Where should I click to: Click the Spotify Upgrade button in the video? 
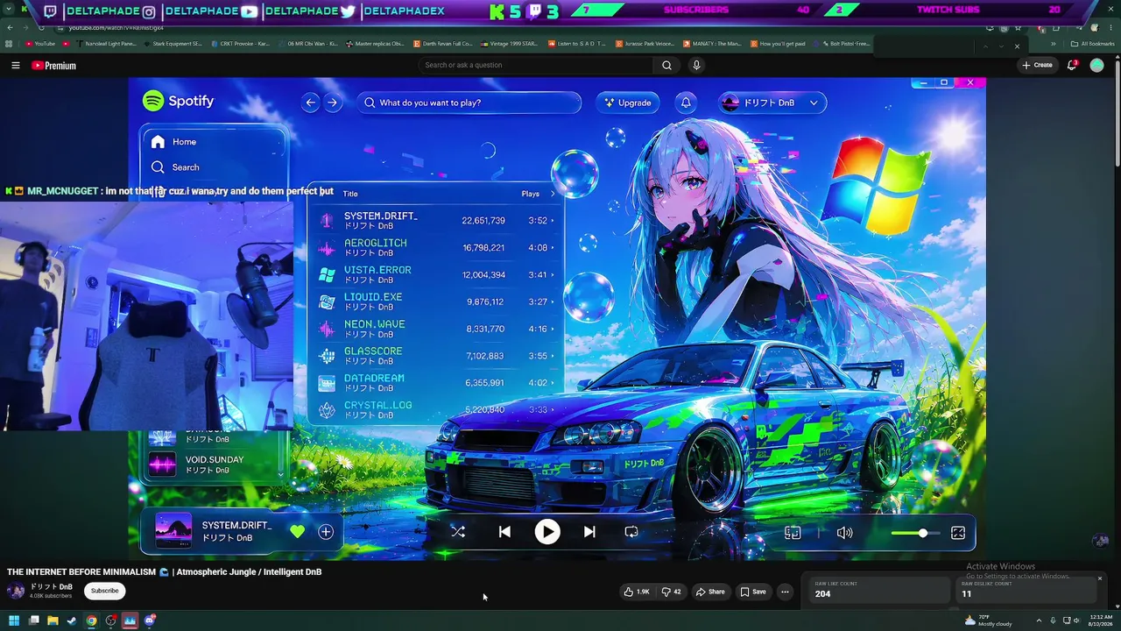tap(628, 103)
